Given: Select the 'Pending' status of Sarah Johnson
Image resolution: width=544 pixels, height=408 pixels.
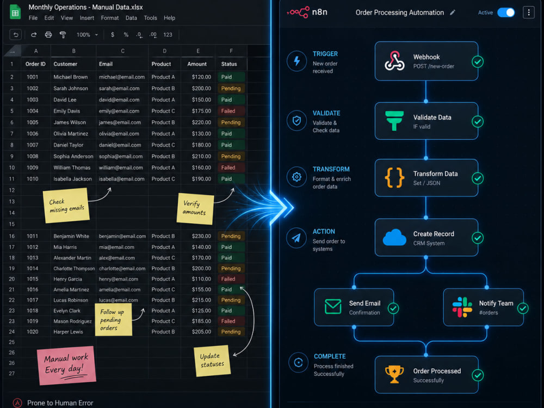Looking at the screenshot, I should pyautogui.click(x=231, y=89).
